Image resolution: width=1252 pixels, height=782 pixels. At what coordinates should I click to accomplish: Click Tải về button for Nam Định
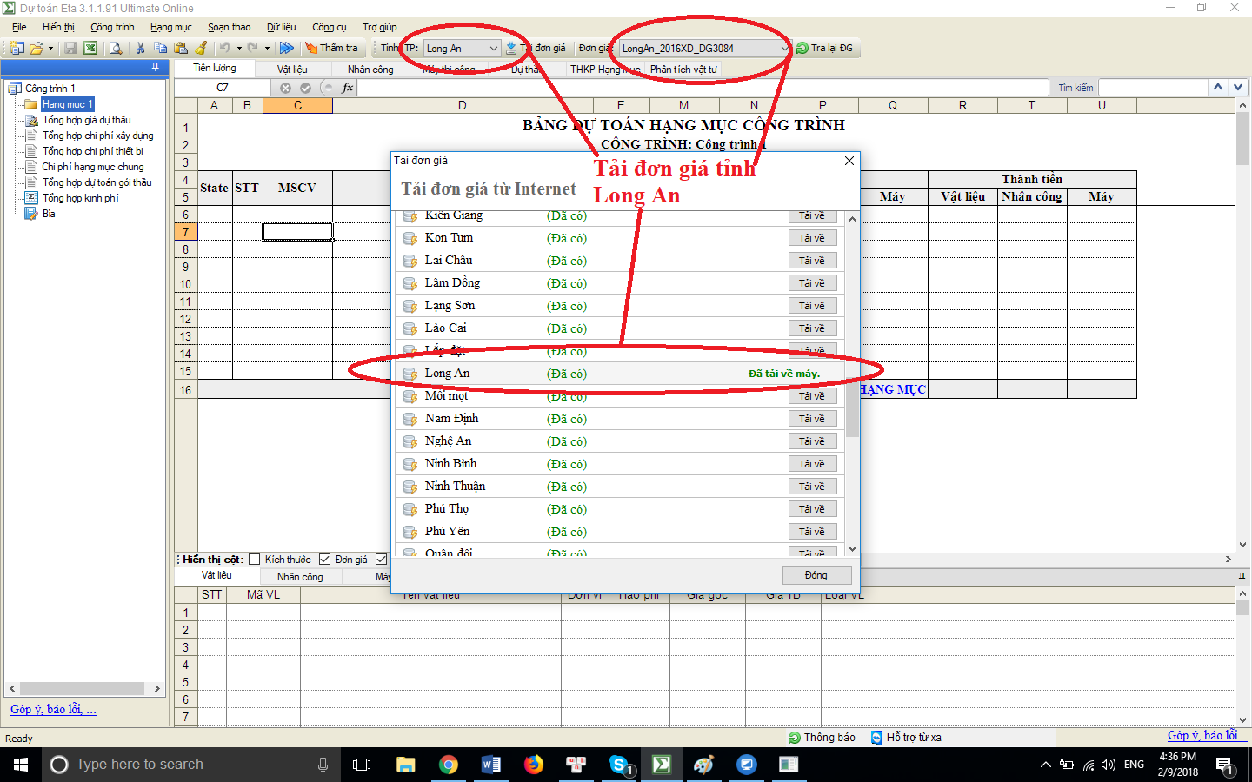click(812, 419)
